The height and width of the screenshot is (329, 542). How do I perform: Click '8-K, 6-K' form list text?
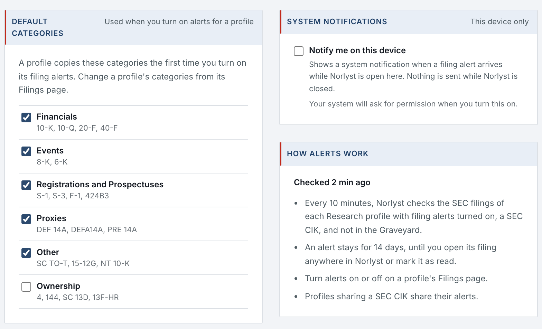(52, 162)
